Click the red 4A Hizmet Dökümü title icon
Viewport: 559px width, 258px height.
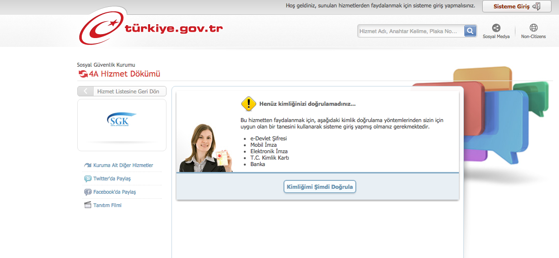pyautogui.click(x=83, y=74)
